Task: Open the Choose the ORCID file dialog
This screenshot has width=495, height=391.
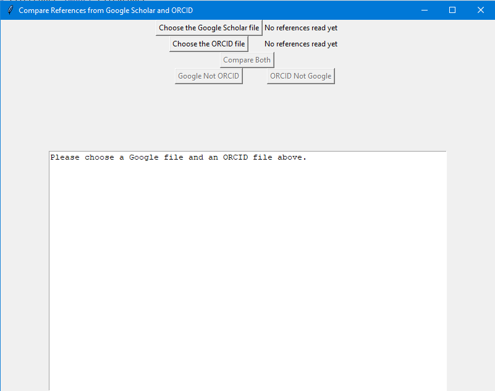Action: click(209, 44)
